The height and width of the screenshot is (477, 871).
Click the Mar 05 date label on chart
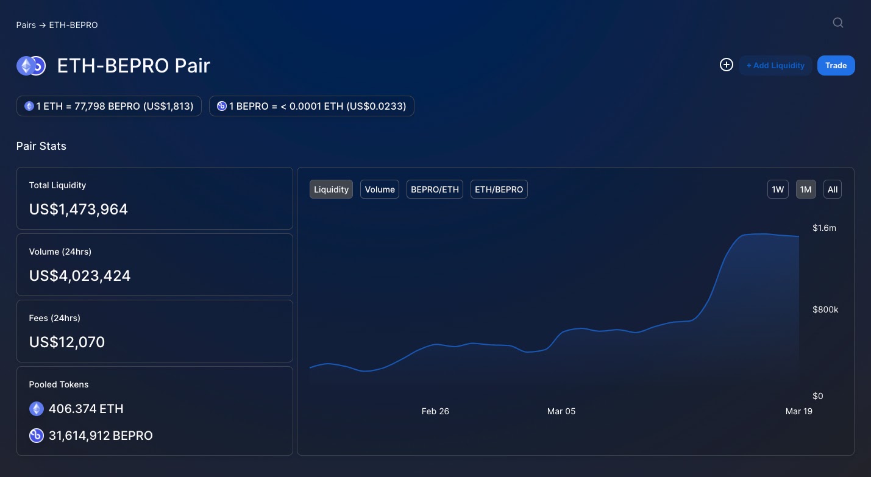click(x=561, y=411)
